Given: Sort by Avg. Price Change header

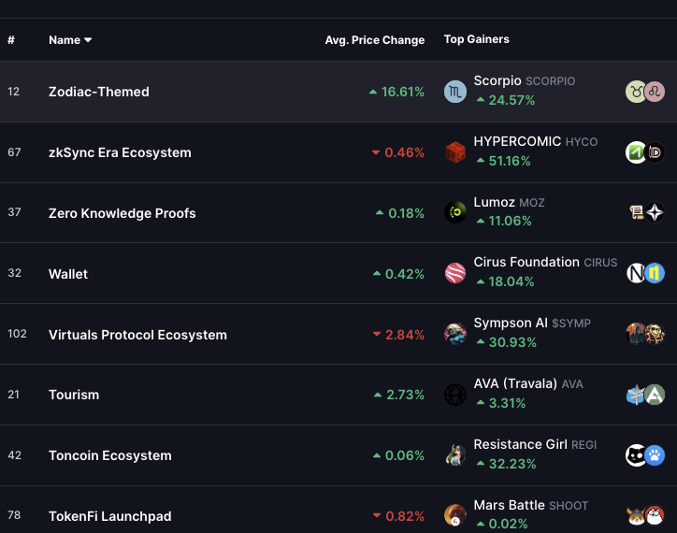Looking at the screenshot, I should pos(374,40).
